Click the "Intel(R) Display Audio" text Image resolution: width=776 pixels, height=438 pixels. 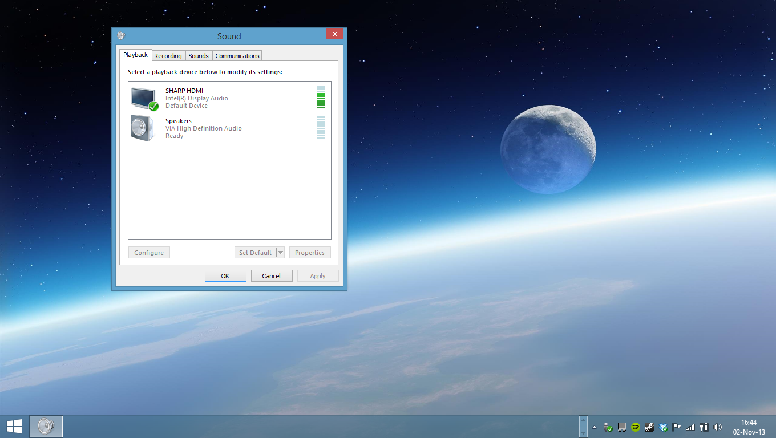point(197,98)
